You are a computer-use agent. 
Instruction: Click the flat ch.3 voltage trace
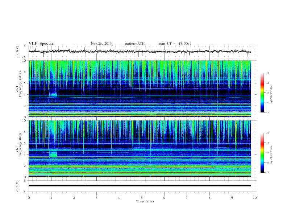(x=140, y=186)
